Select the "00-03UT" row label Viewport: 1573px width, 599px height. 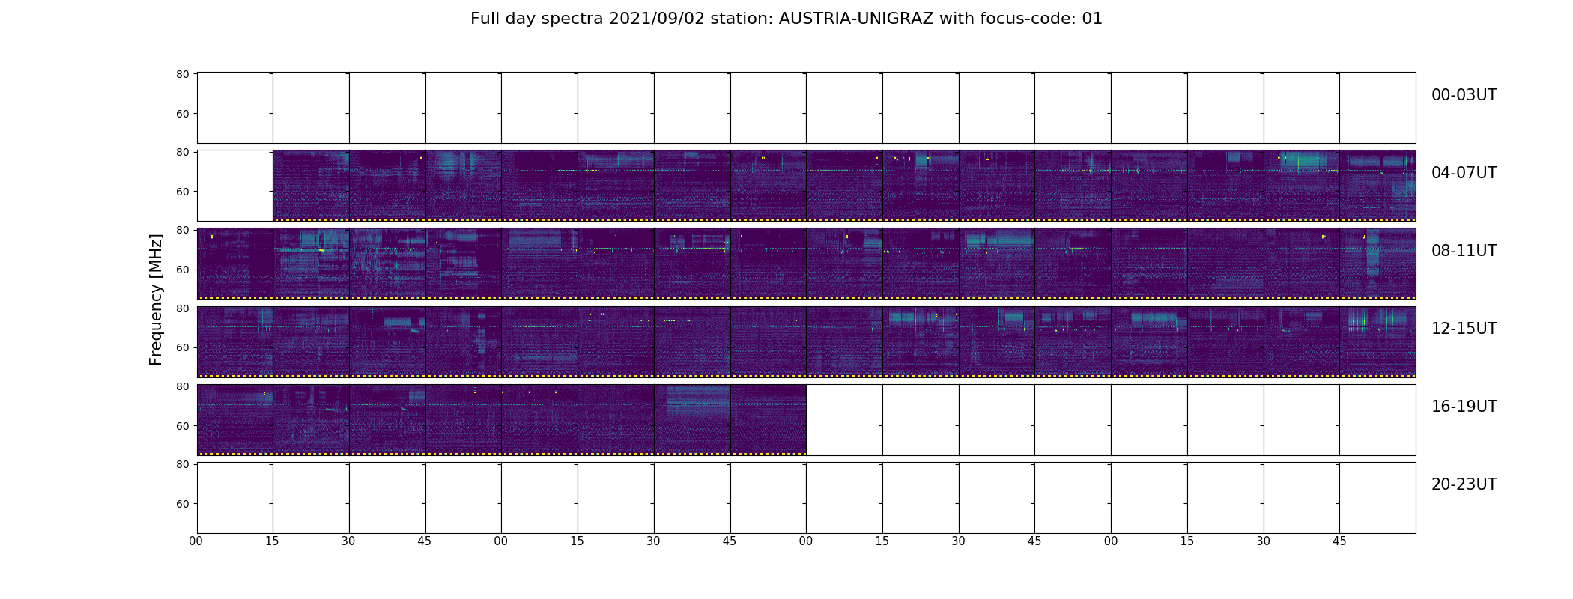click(x=1464, y=95)
